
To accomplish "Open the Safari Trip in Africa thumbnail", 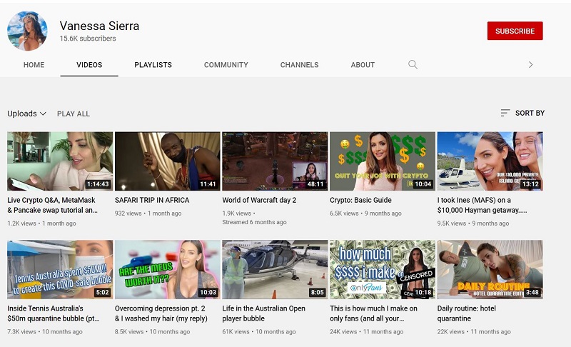I will (168, 161).
